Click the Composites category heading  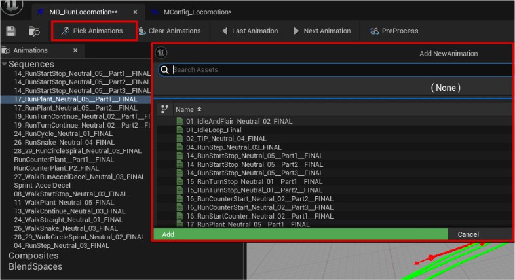[33, 256]
